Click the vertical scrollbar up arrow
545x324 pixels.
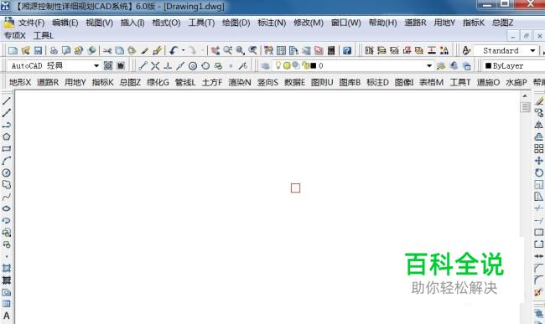[x=525, y=95]
